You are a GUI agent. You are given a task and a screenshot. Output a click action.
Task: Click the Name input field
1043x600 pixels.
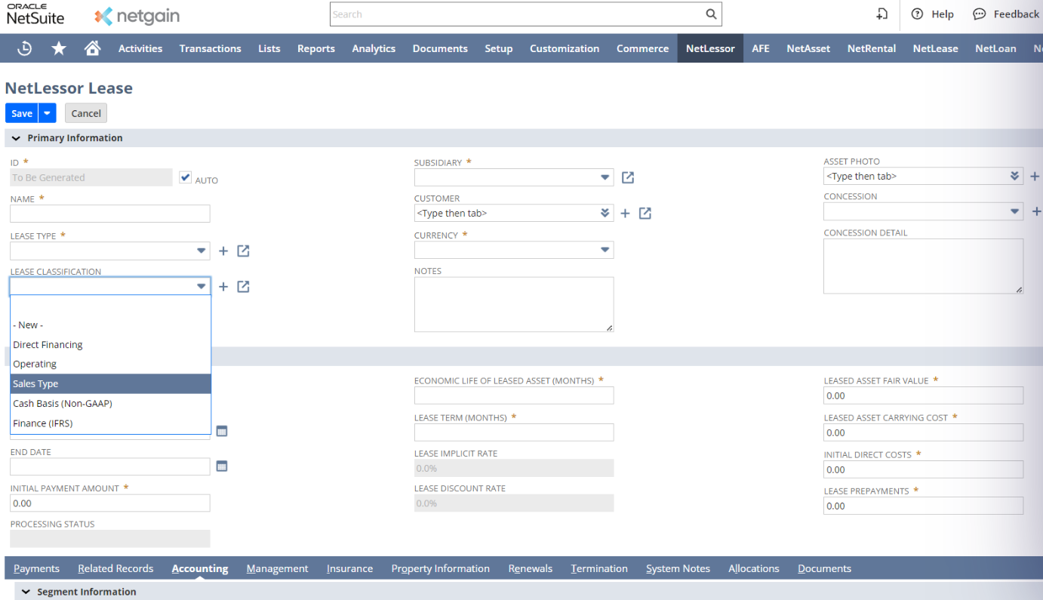(x=110, y=214)
